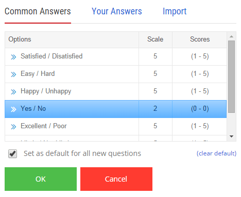241x197 pixels.
Task: Click the chevron icon beside Yes / No
Action: pos(13,109)
